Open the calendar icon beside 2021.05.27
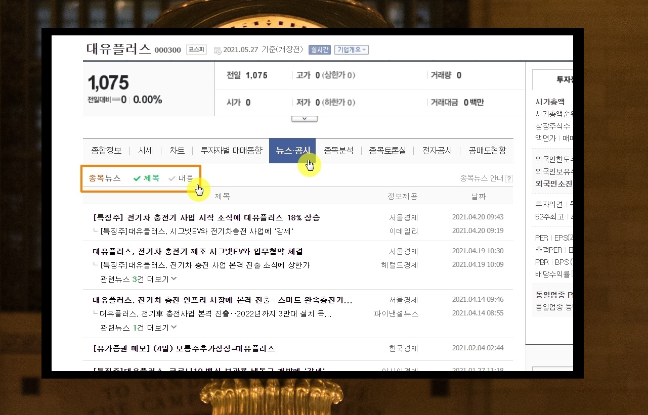The height and width of the screenshot is (415, 648). click(218, 50)
